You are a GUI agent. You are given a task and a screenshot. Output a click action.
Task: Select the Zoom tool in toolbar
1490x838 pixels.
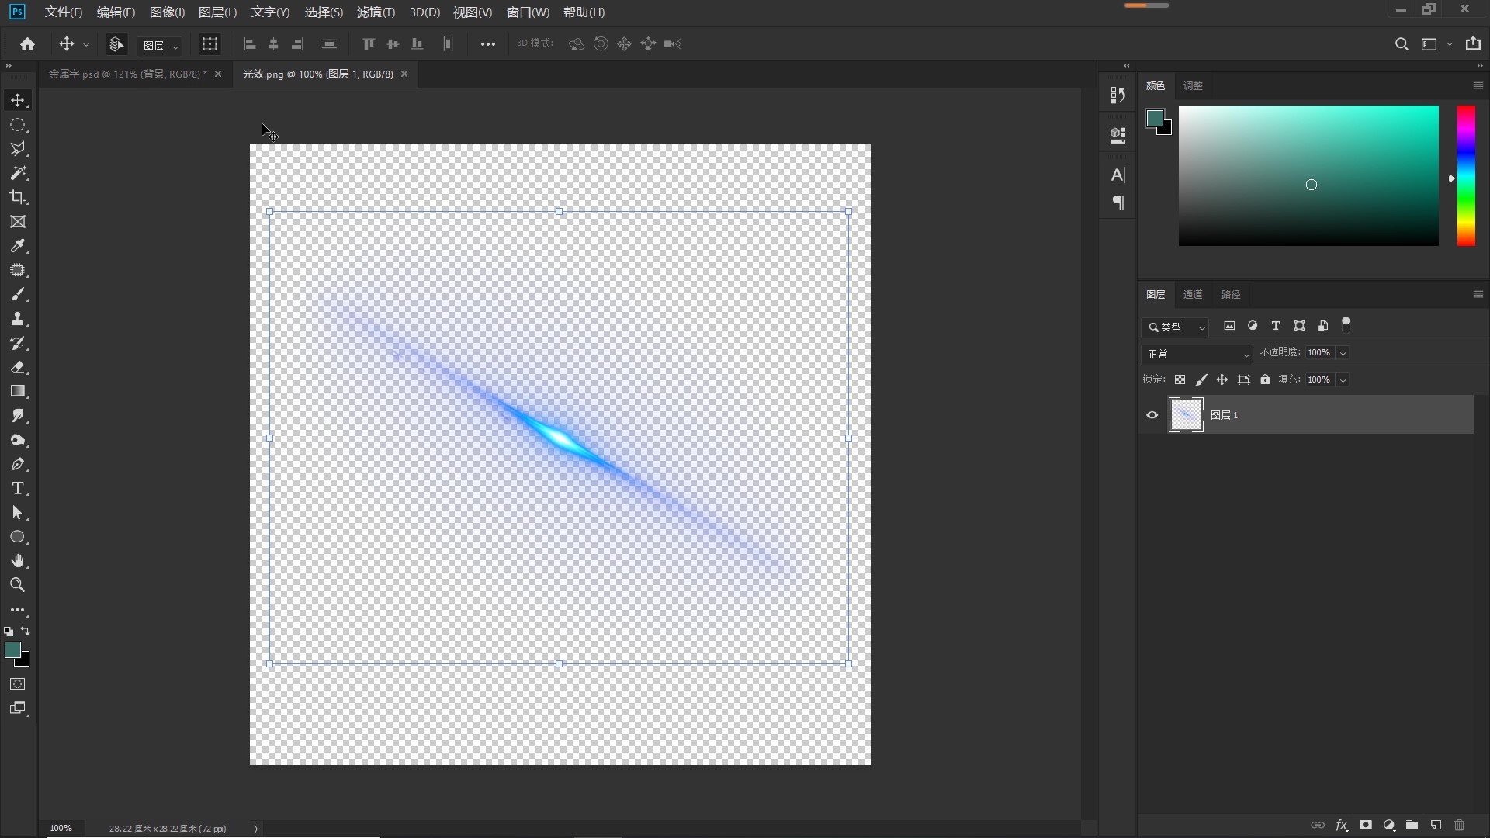click(18, 585)
